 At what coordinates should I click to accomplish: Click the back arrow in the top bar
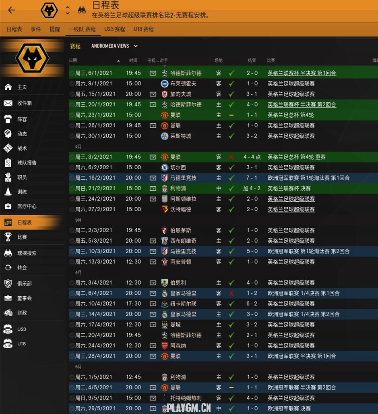pyautogui.click(x=11, y=10)
